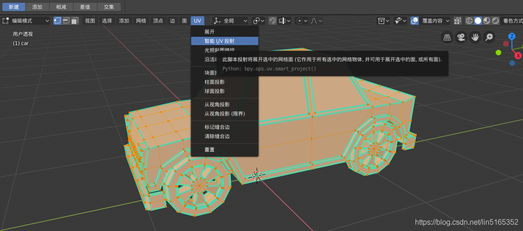The width and height of the screenshot is (523, 231).
Task: Choose 重置 menu item
Action: pyautogui.click(x=225, y=150)
